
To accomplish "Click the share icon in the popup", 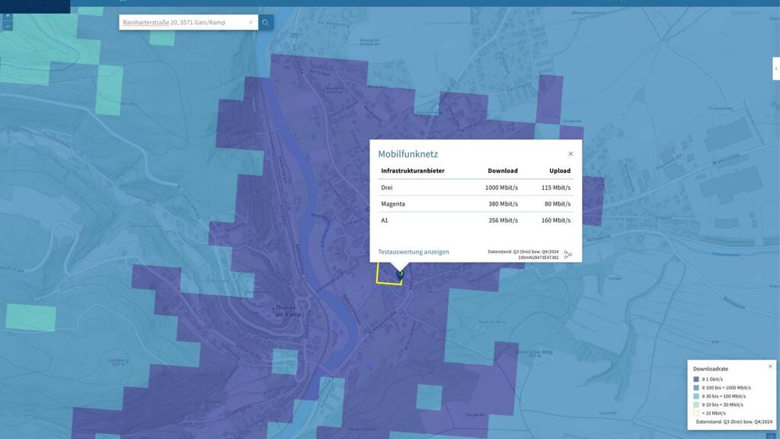I will click(x=567, y=255).
